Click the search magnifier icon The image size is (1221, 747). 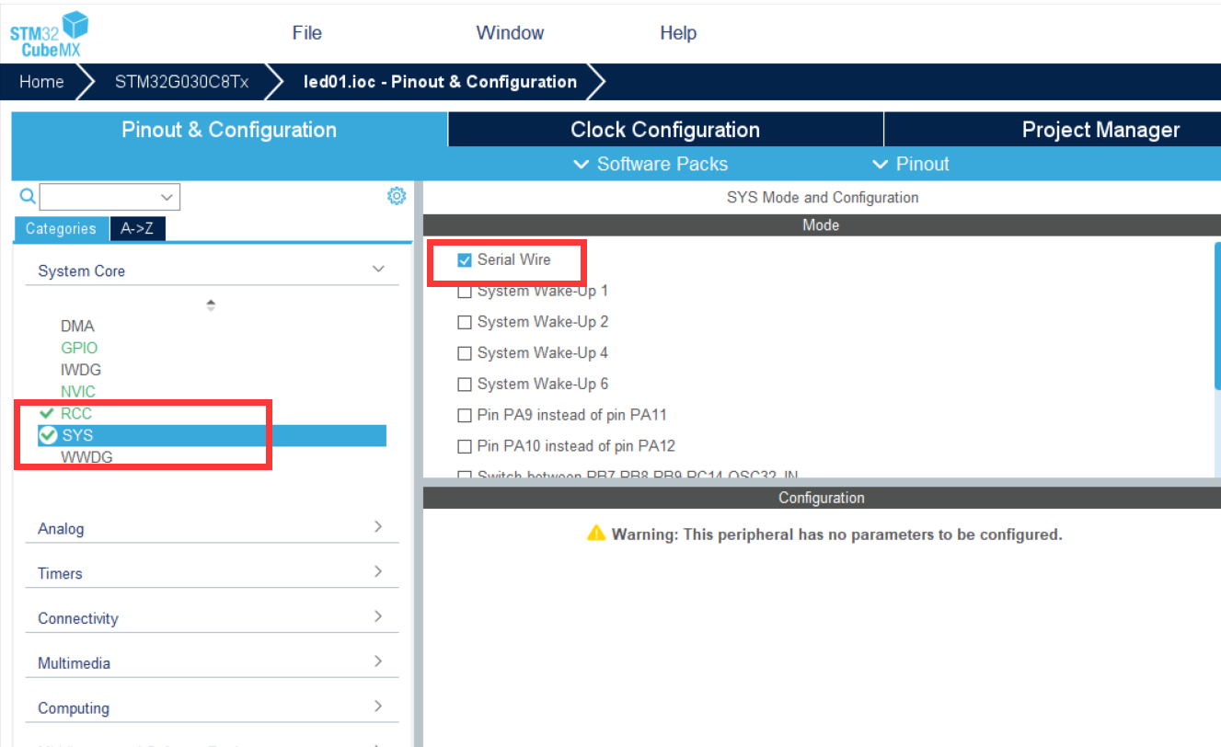point(28,196)
